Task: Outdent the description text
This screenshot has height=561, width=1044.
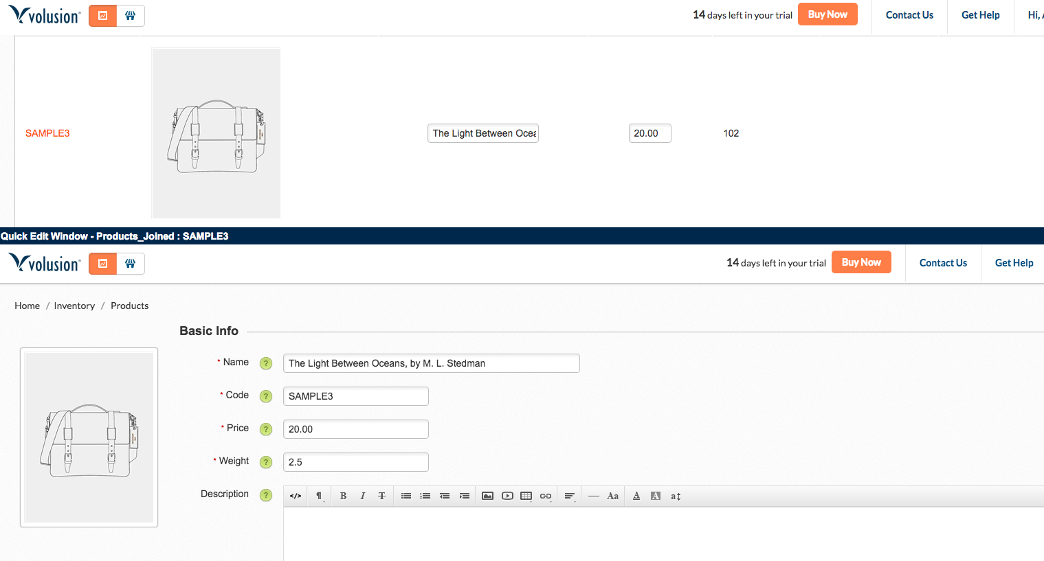Action: [445, 496]
